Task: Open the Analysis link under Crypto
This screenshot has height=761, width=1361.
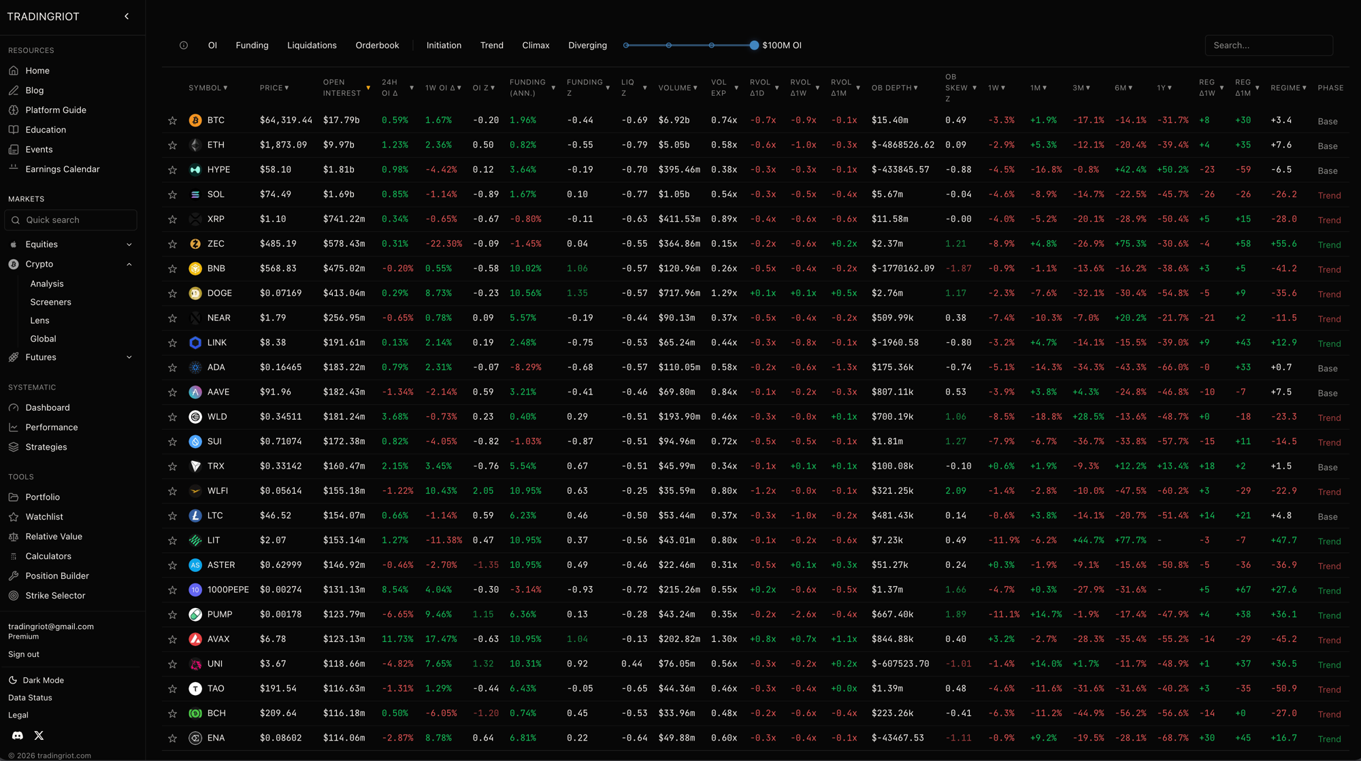Action: click(x=46, y=284)
